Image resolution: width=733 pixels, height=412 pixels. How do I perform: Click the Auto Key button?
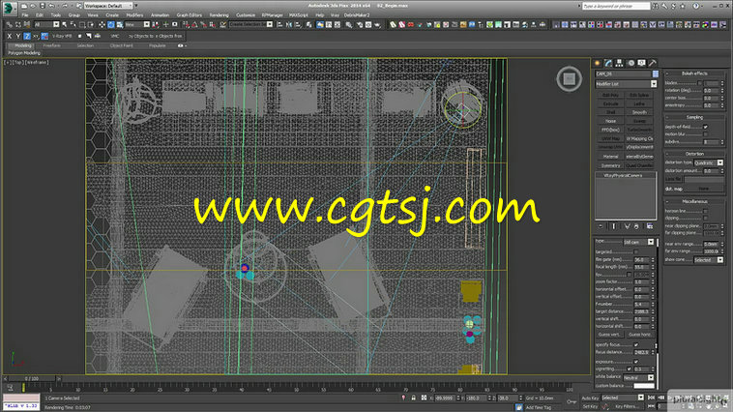tap(590, 397)
